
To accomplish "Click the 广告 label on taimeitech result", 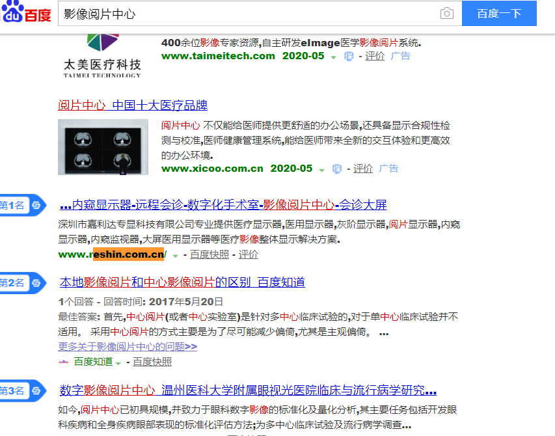I will pos(400,56).
